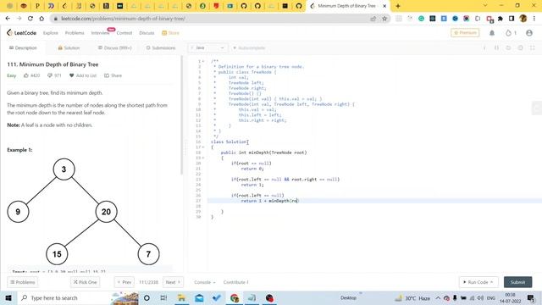Viewport: 542px width, 305px height.
Task: Click tree node 3 in Example 1
Action: coord(64,169)
